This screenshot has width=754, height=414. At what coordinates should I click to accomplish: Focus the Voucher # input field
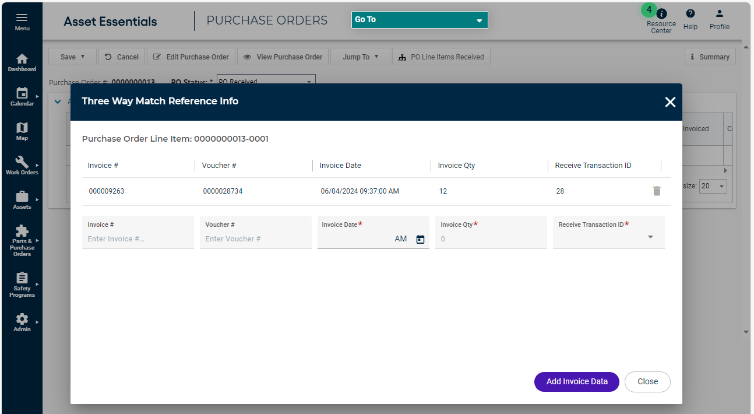tap(256, 232)
